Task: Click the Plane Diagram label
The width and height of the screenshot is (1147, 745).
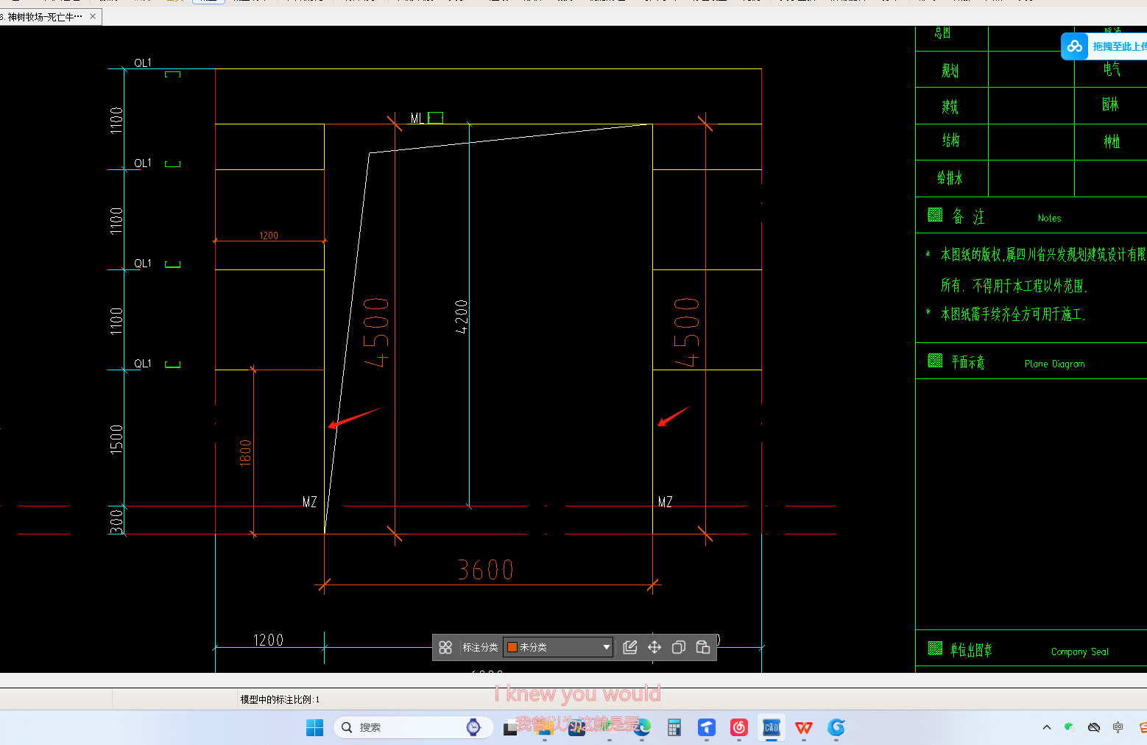Action: 1054,364
